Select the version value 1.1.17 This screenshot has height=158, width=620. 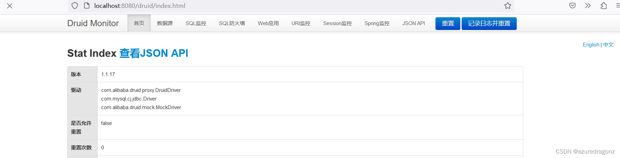[x=108, y=74]
